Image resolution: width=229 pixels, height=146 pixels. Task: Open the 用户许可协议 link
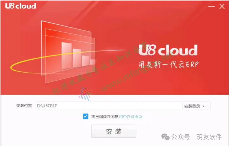(x=130, y=117)
